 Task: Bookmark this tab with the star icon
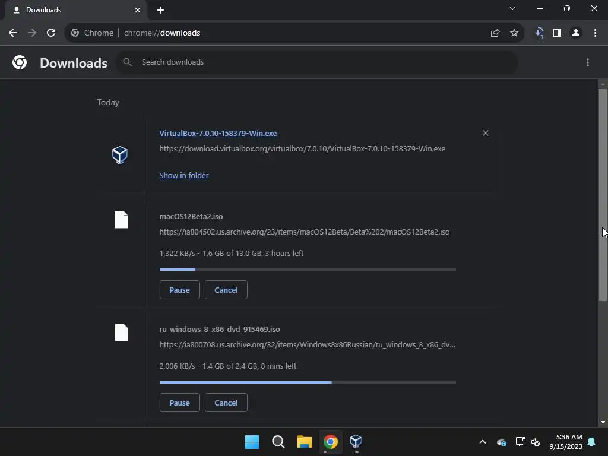pos(514,33)
